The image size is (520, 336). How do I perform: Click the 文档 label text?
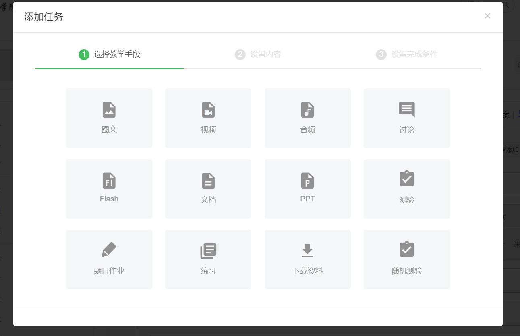[x=208, y=200]
